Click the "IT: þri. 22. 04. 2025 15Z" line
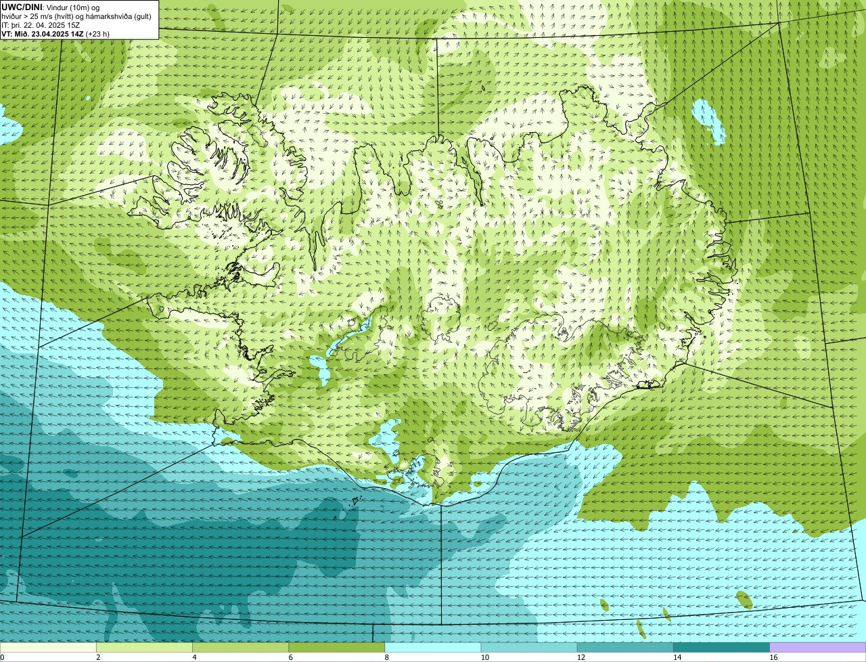Image resolution: width=866 pixels, height=662 pixels. click(40, 25)
